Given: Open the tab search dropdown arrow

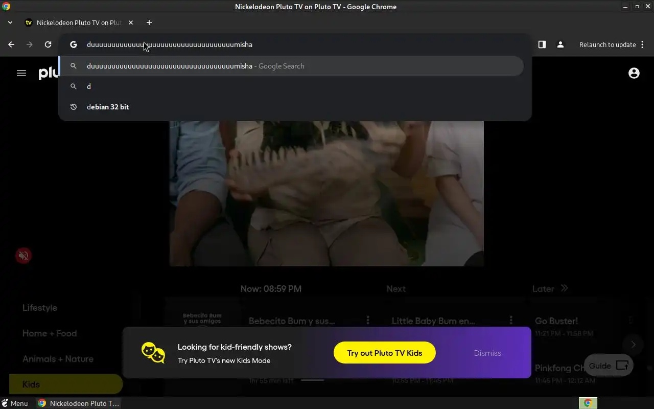Looking at the screenshot, I should (x=10, y=22).
